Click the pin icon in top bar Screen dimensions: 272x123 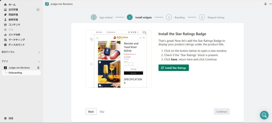coord(265,4)
